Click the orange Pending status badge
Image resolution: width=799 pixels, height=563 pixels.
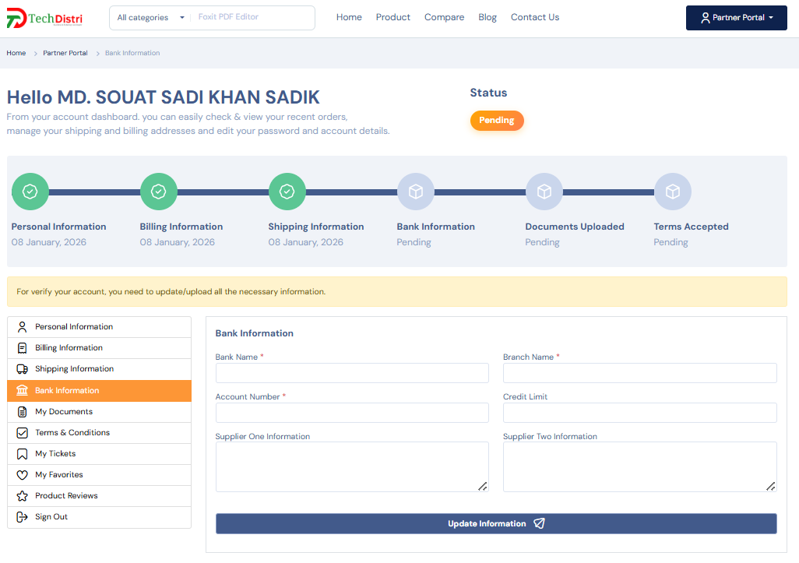click(x=497, y=121)
